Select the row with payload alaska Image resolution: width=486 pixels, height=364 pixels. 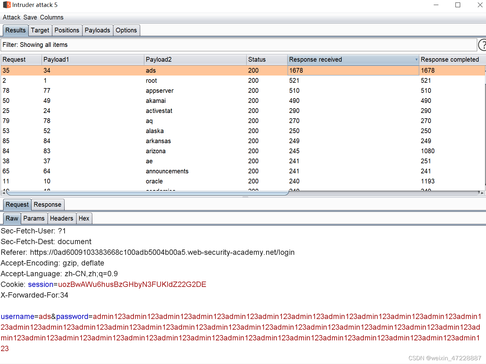pos(243,131)
